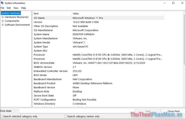Open the View menu

[x=16, y=8]
